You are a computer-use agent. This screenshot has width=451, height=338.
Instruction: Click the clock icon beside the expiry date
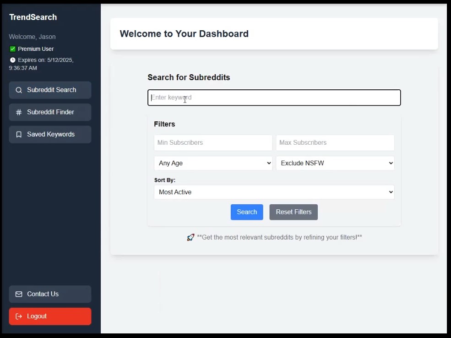[x=13, y=60]
